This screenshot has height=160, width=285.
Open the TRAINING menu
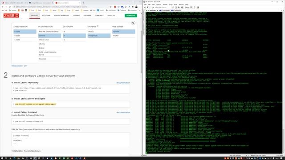(76, 16)
